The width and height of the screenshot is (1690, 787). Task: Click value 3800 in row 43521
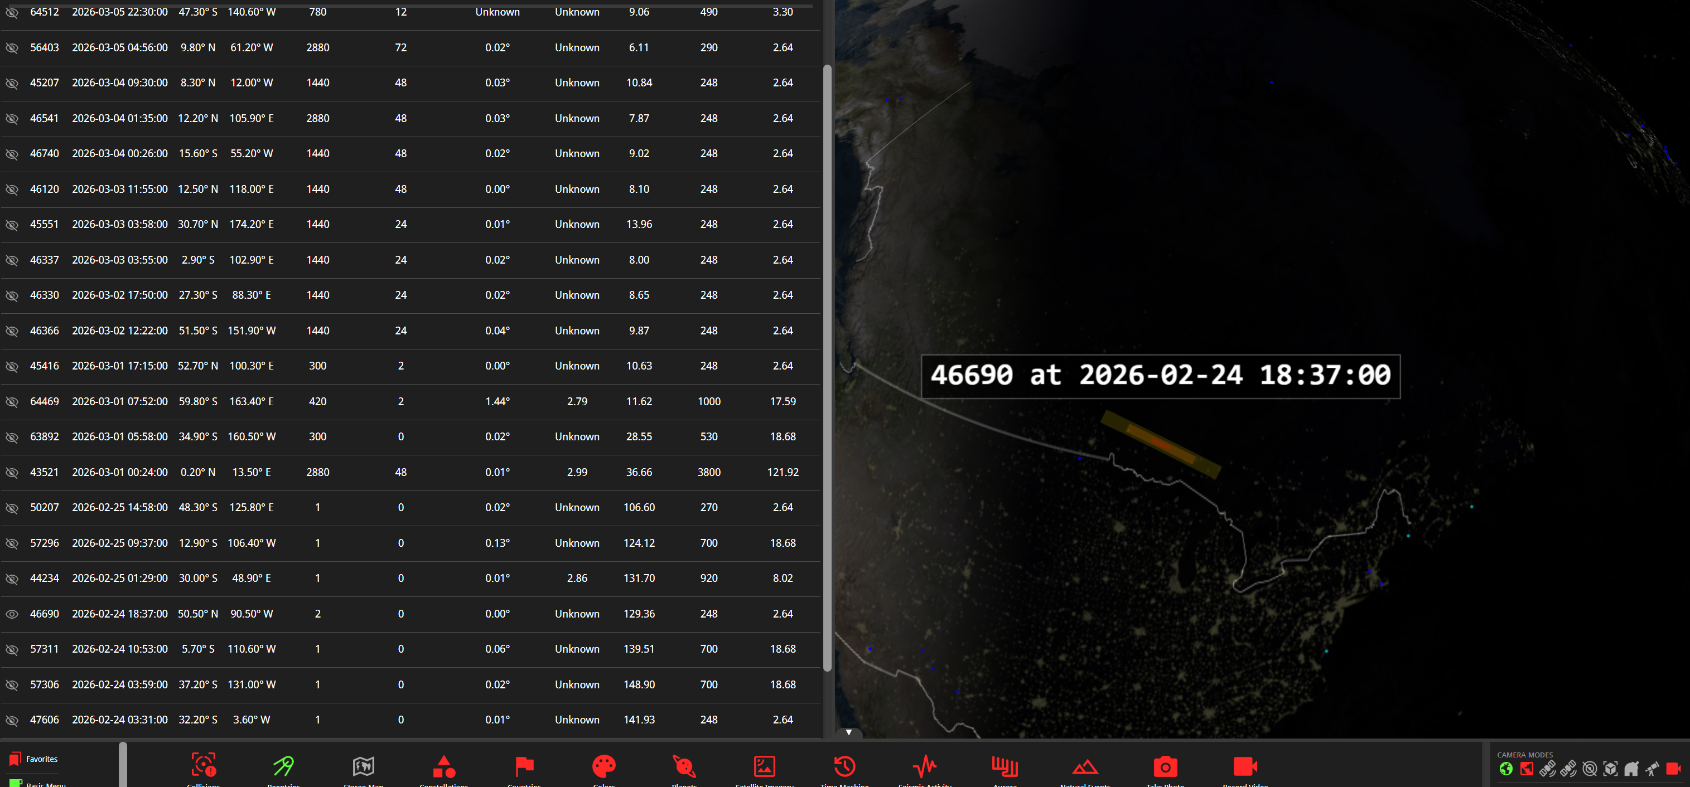[709, 472]
